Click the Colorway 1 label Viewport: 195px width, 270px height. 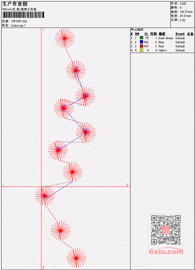click(18, 26)
